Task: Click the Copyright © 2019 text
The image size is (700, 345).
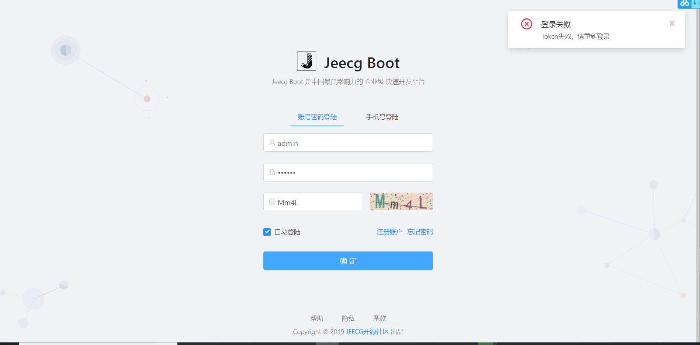Action: coord(319,332)
